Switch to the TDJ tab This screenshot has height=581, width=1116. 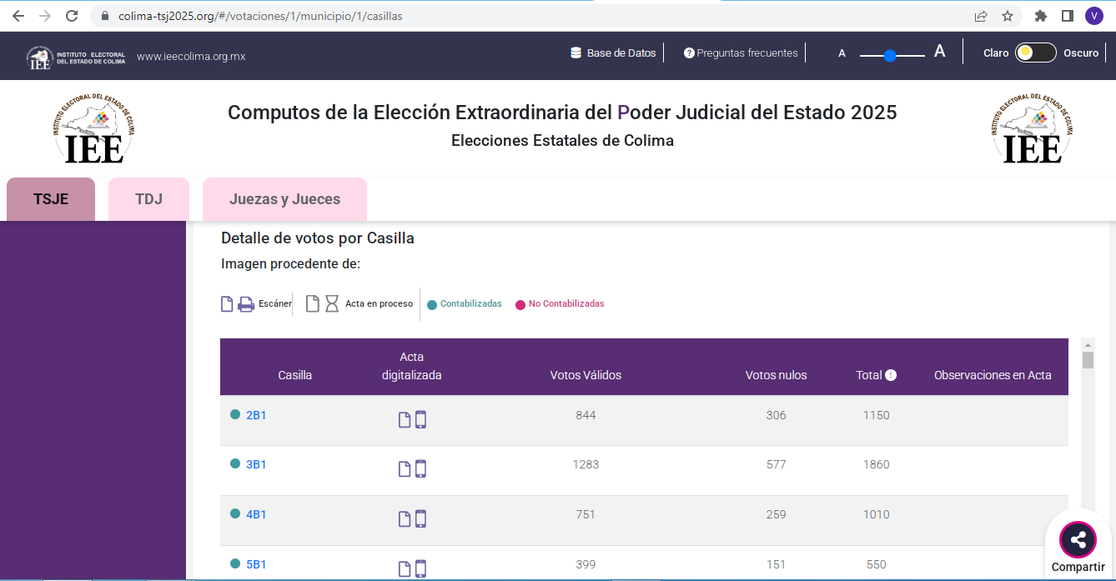click(148, 199)
